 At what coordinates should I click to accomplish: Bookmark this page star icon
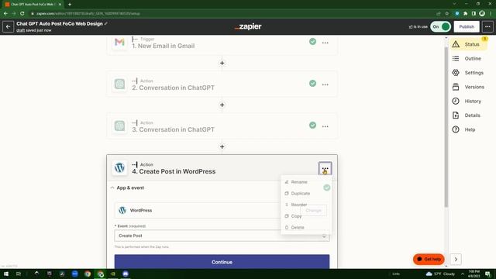(x=447, y=14)
